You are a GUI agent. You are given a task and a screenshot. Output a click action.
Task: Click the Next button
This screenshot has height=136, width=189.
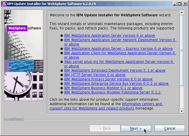(136, 128)
